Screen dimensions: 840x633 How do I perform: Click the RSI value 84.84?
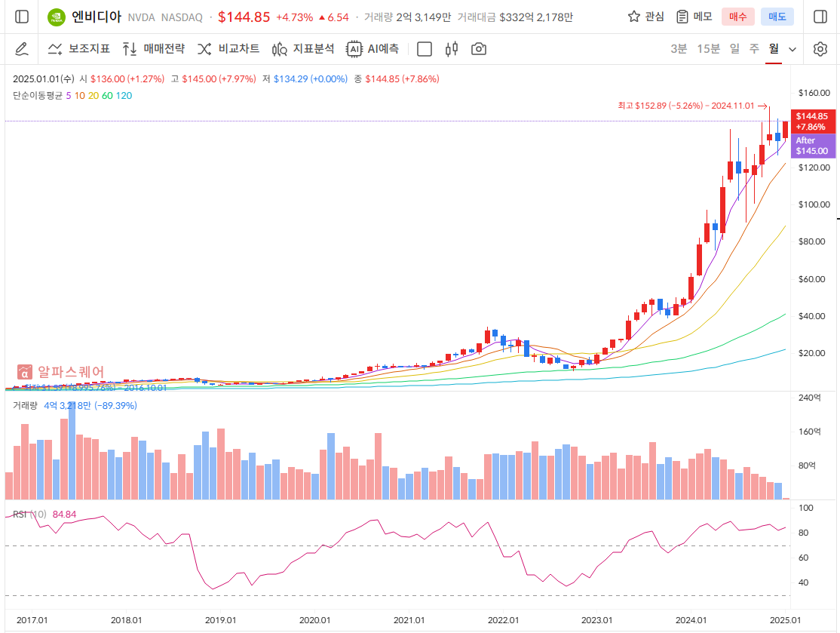point(64,515)
